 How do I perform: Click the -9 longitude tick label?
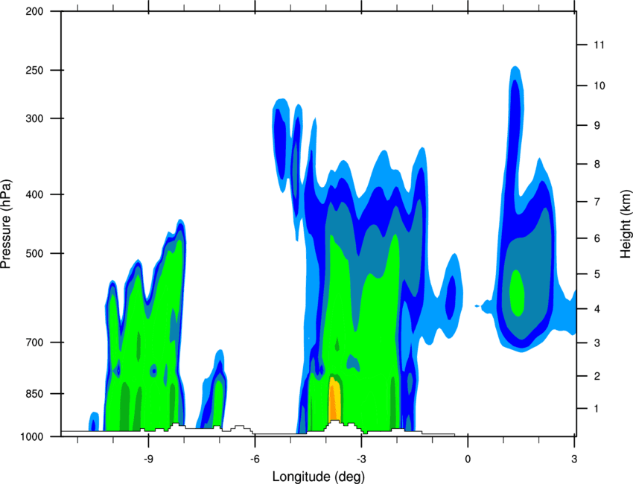click(148, 459)
